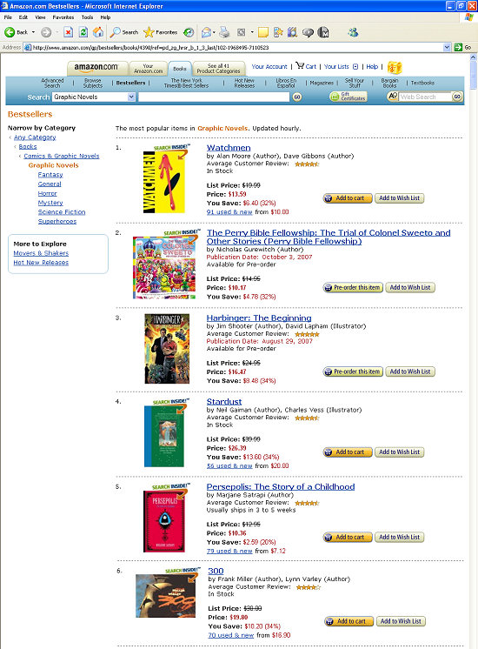The height and width of the screenshot is (649, 478).
Task: Expand the address bar URL dropdown
Action: pos(447,47)
